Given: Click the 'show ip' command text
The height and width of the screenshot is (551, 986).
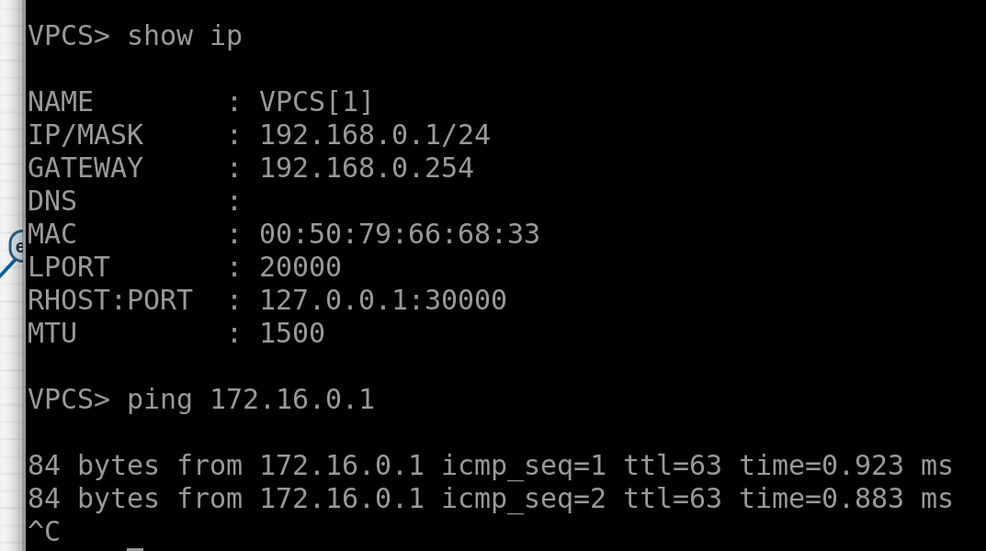Looking at the screenshot, I should click(184, 36).
